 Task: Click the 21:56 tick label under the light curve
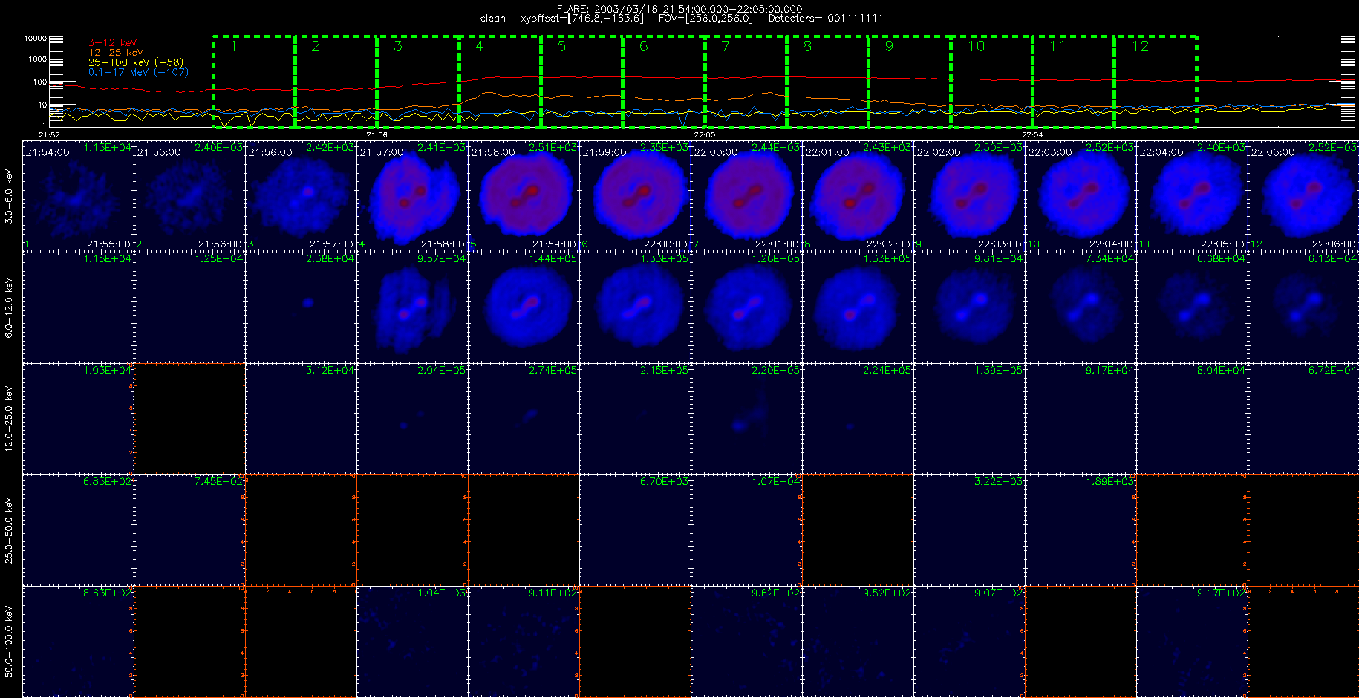click(377, 134)
